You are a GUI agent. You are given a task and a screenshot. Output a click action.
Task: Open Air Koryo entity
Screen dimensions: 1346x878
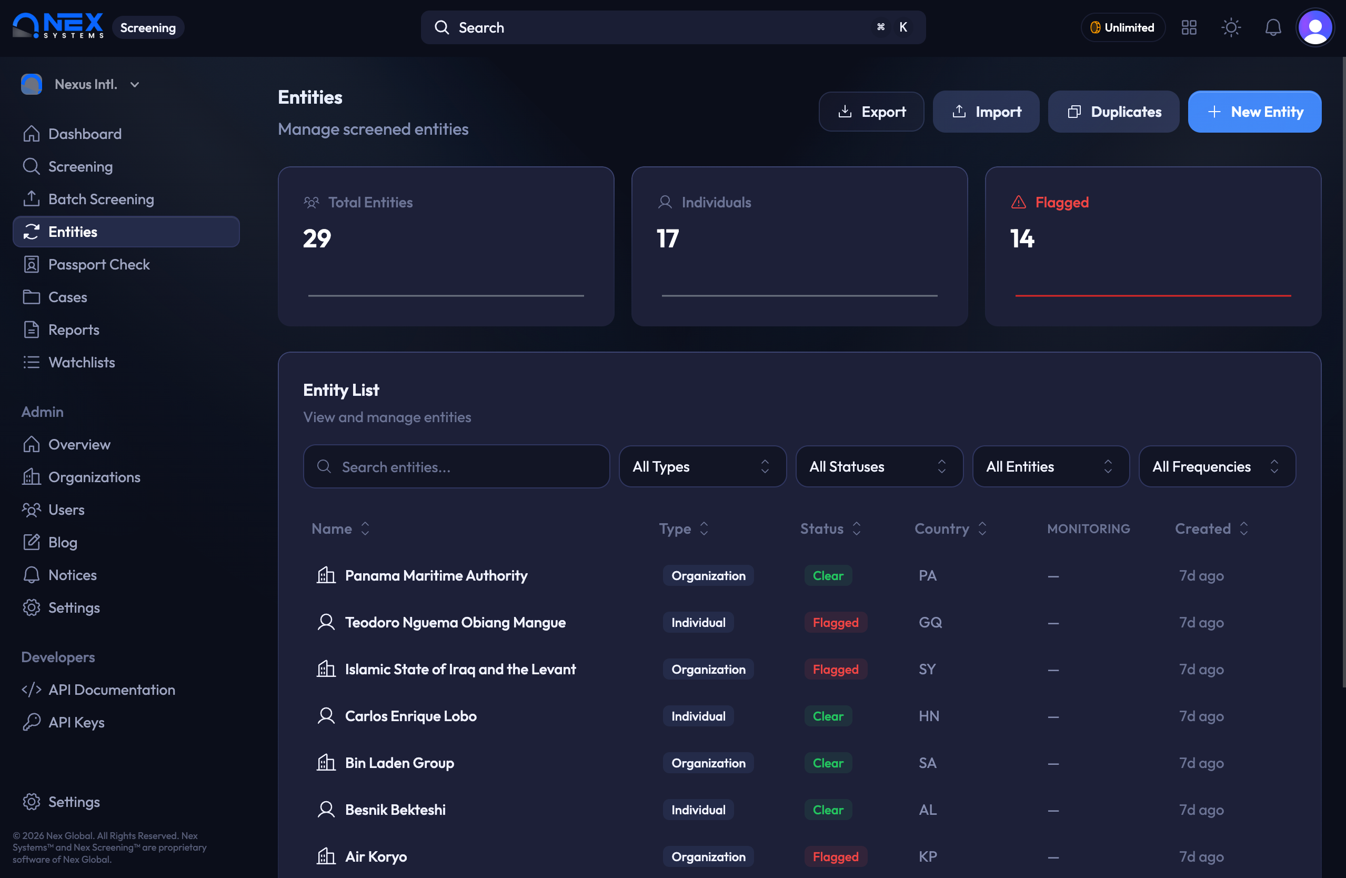(x=376, y=856)
